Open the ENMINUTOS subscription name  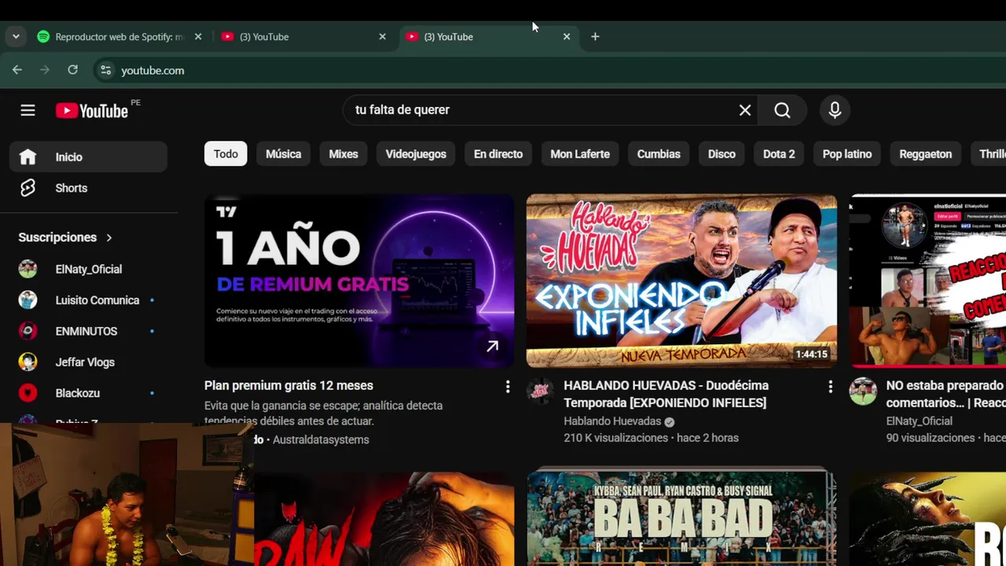tap(86, 331)
